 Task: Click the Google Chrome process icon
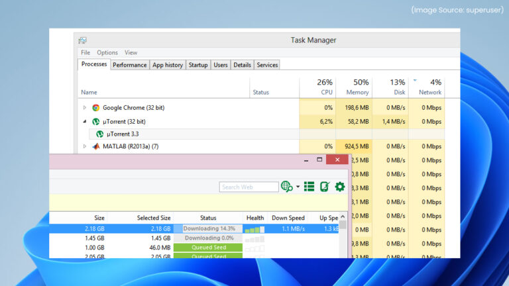tap(95, 108)
